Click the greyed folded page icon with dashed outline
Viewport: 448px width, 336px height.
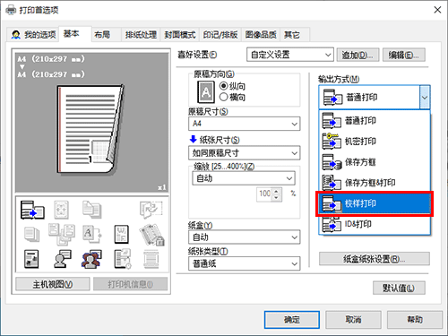point(151,210)
